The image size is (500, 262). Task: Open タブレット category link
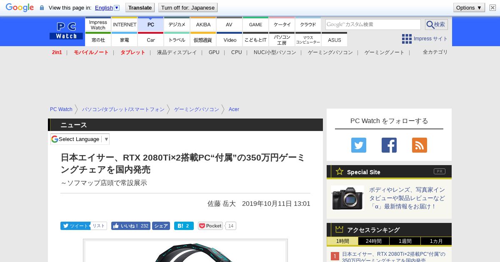133,52
